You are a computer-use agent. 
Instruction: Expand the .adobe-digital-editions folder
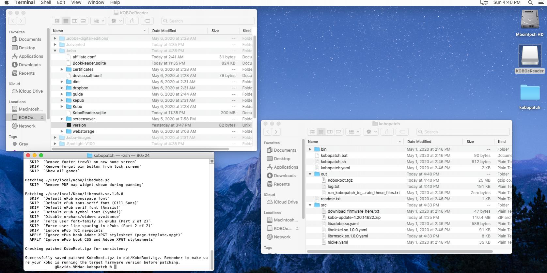[x=55, y=38]
